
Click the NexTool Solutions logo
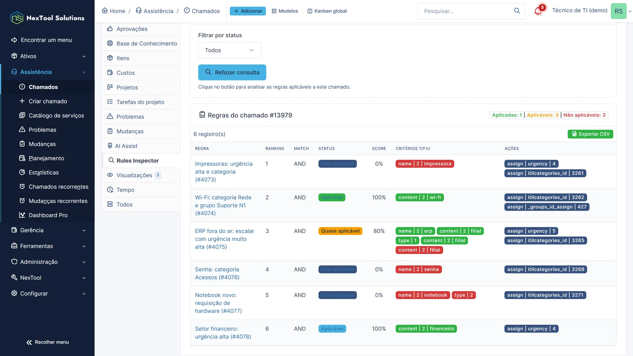[47, 18]
